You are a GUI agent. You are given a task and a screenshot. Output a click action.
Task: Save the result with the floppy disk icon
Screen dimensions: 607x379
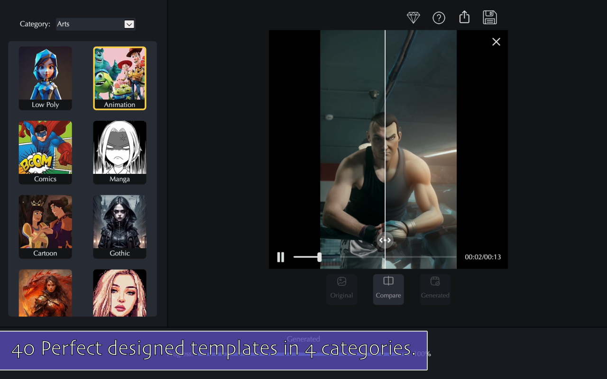click(490, 18)
